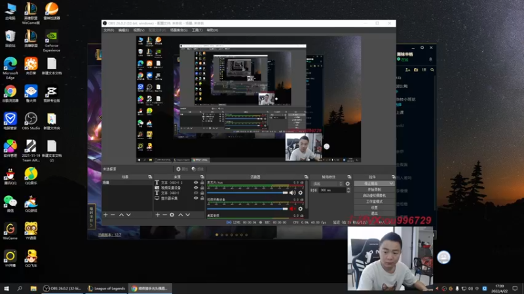This screenshot has width=524, height=294.
Task: Show hidden 文本 (GDI+) source eye
Action: tap(196, 193)
